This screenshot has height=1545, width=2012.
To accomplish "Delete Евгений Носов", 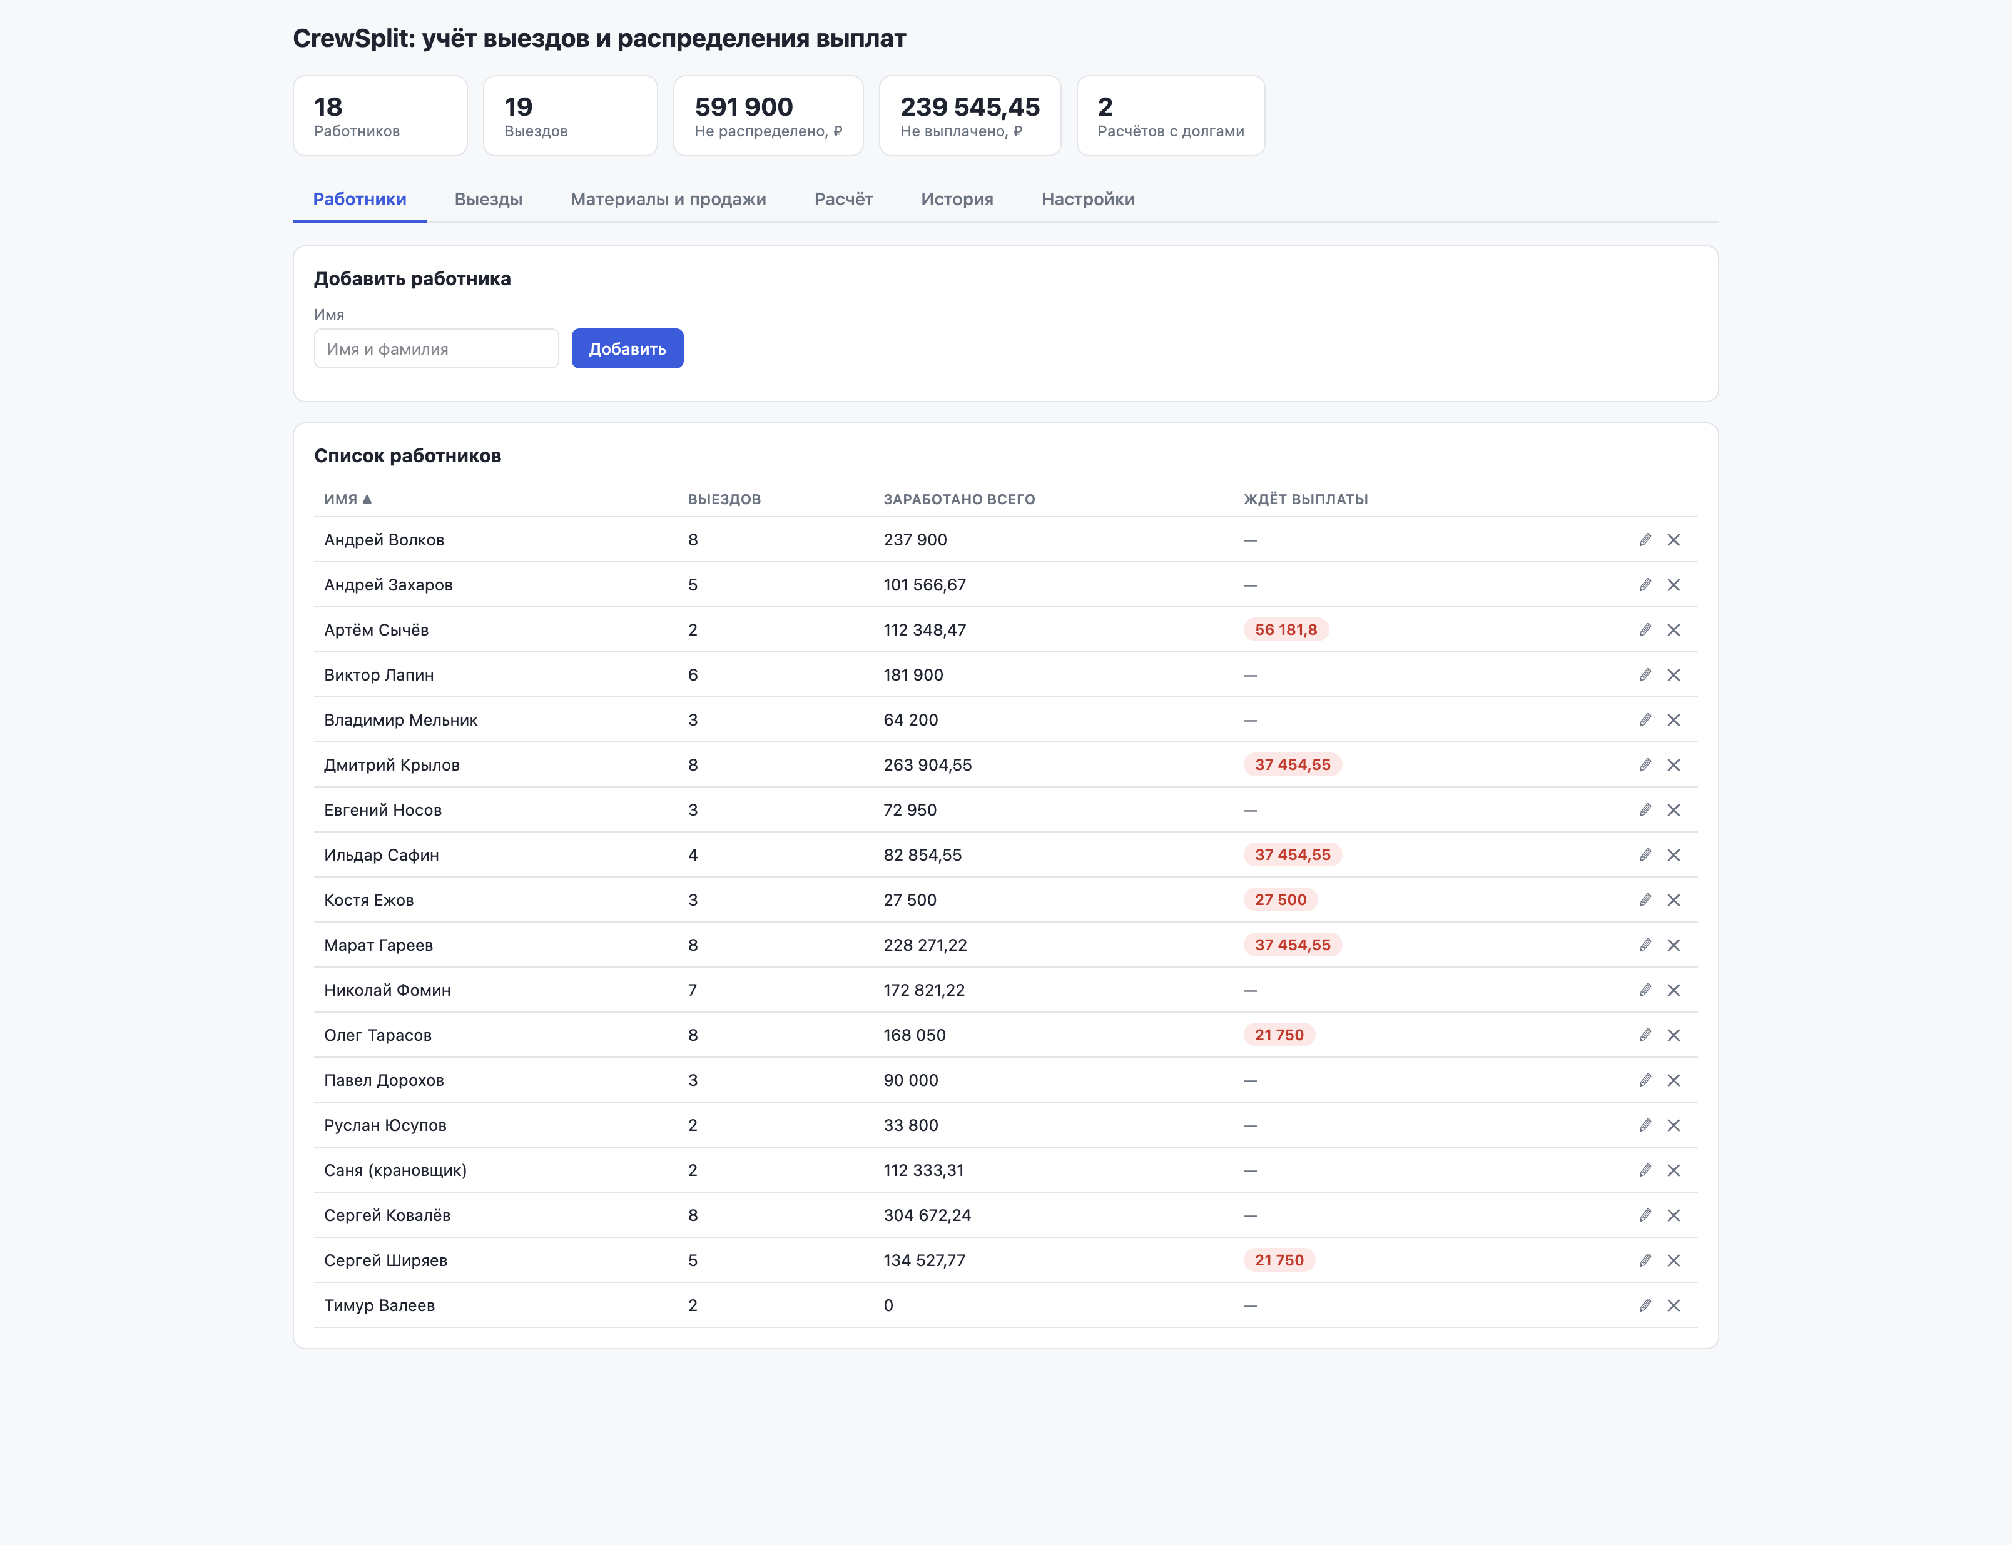I will (1674, 810).
